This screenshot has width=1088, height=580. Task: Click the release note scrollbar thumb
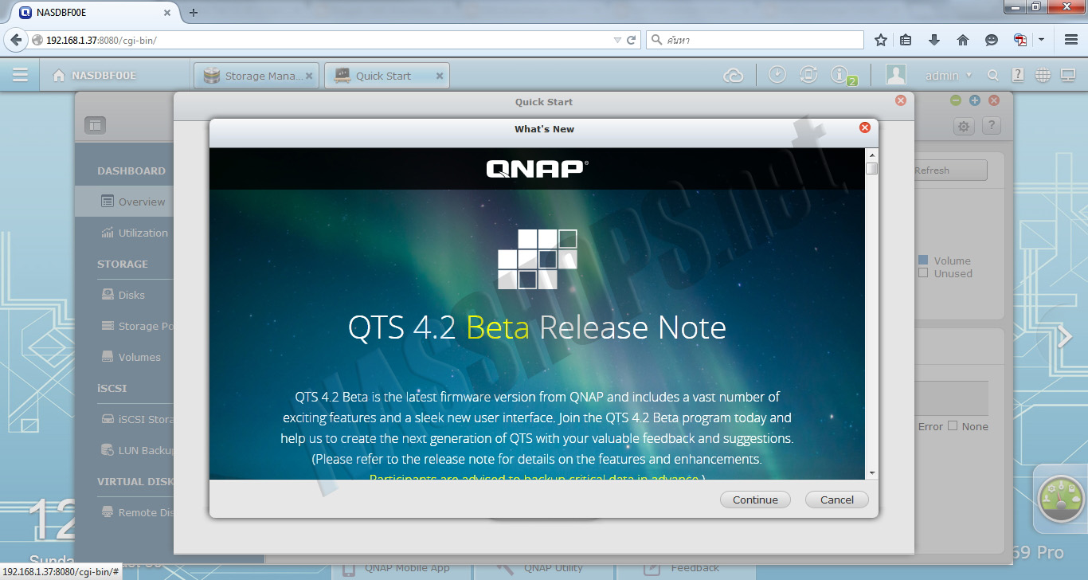coord(871,168)
